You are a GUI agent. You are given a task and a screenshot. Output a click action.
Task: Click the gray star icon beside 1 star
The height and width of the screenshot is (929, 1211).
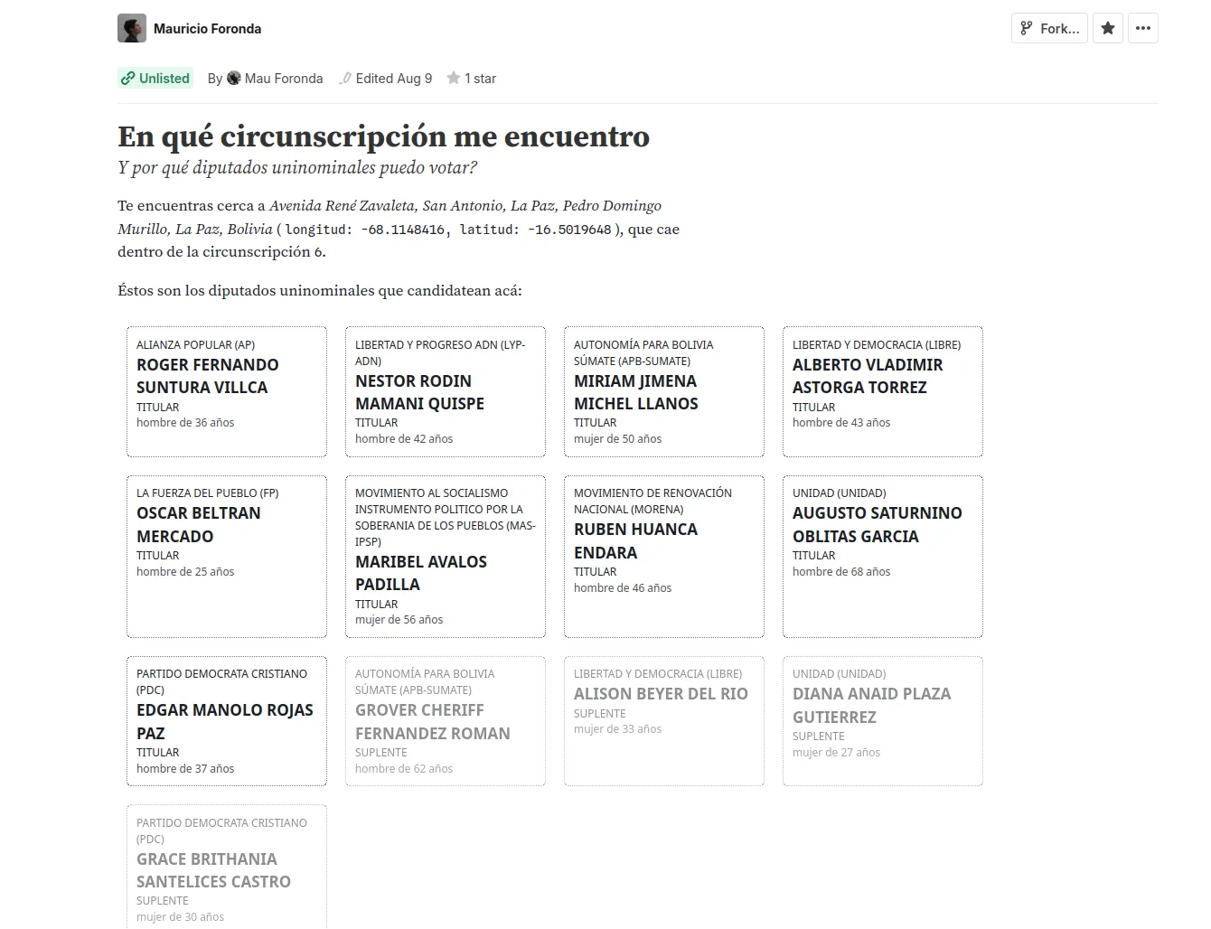452,78
